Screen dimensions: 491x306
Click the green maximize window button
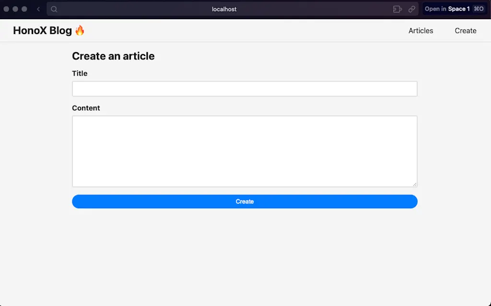click(x=24, y=9)
